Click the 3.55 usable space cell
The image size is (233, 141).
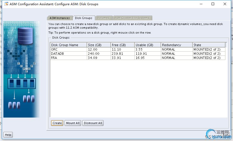(x=148, y=49)
